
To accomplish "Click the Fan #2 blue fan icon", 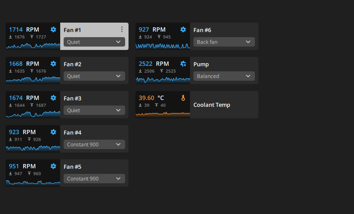I will pos(53,64).
